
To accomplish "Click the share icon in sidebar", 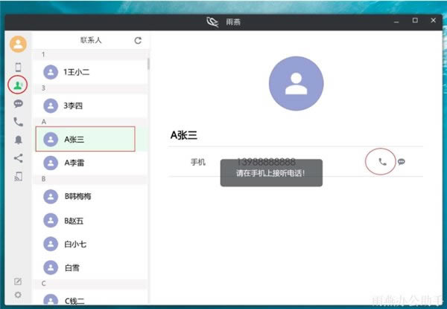I will click(x=18, y=157).
